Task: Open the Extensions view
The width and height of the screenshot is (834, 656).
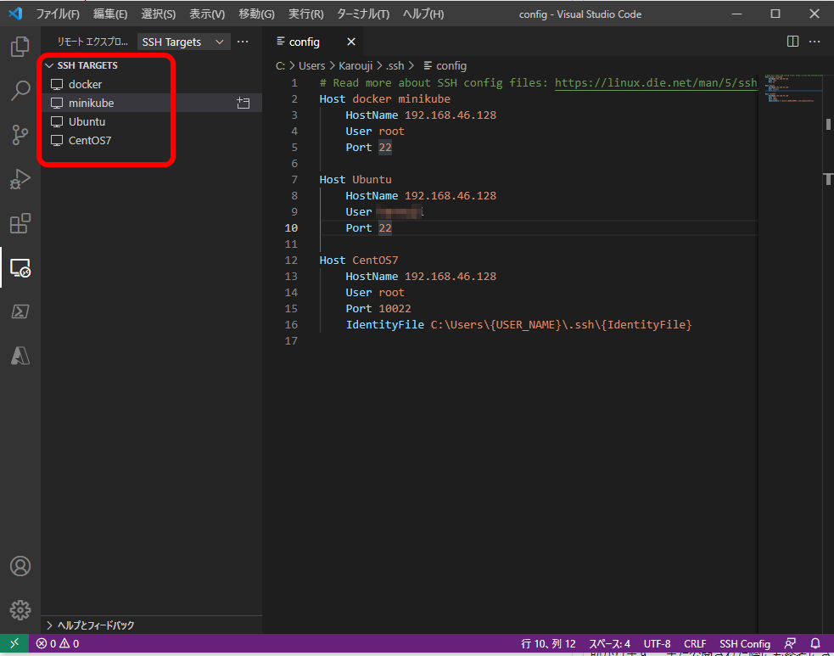Action: [x=20, y=223]
